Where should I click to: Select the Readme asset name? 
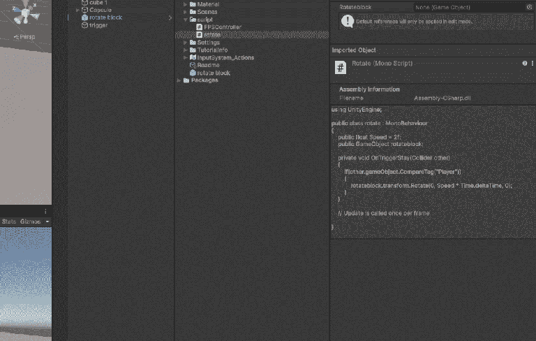click(208, 65)
